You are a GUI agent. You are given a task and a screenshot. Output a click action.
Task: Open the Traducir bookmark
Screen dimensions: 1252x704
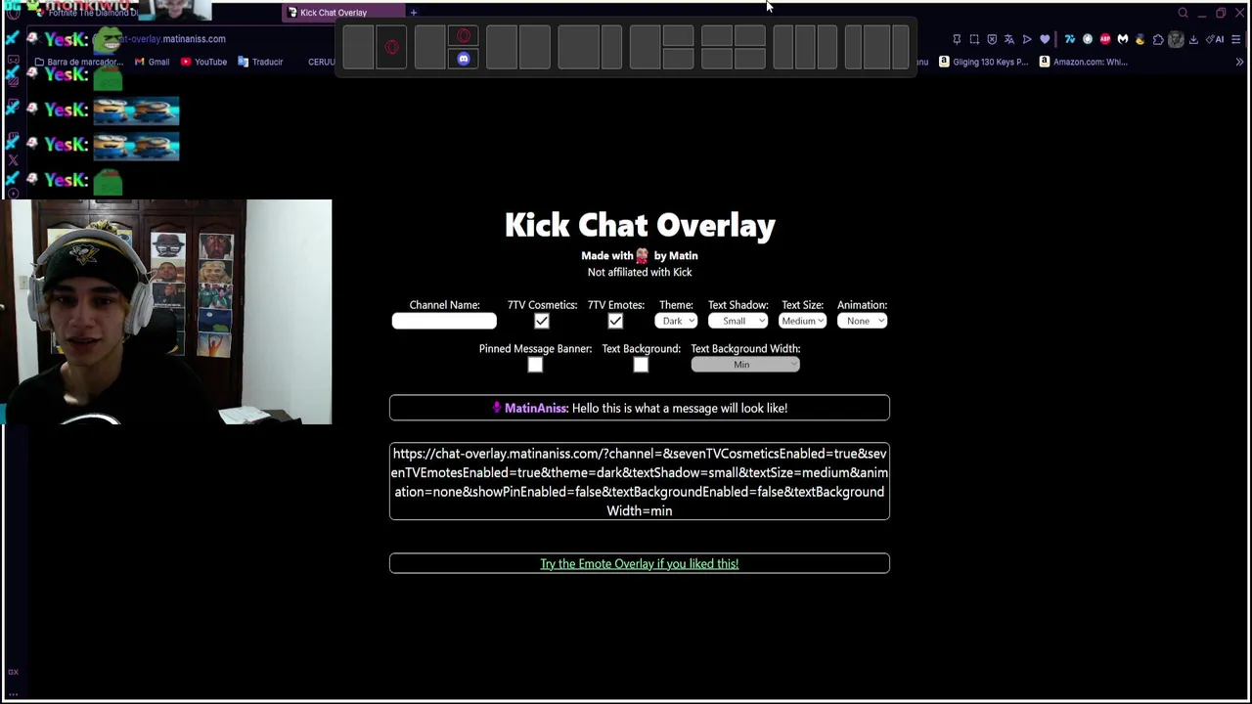[260, 62]
